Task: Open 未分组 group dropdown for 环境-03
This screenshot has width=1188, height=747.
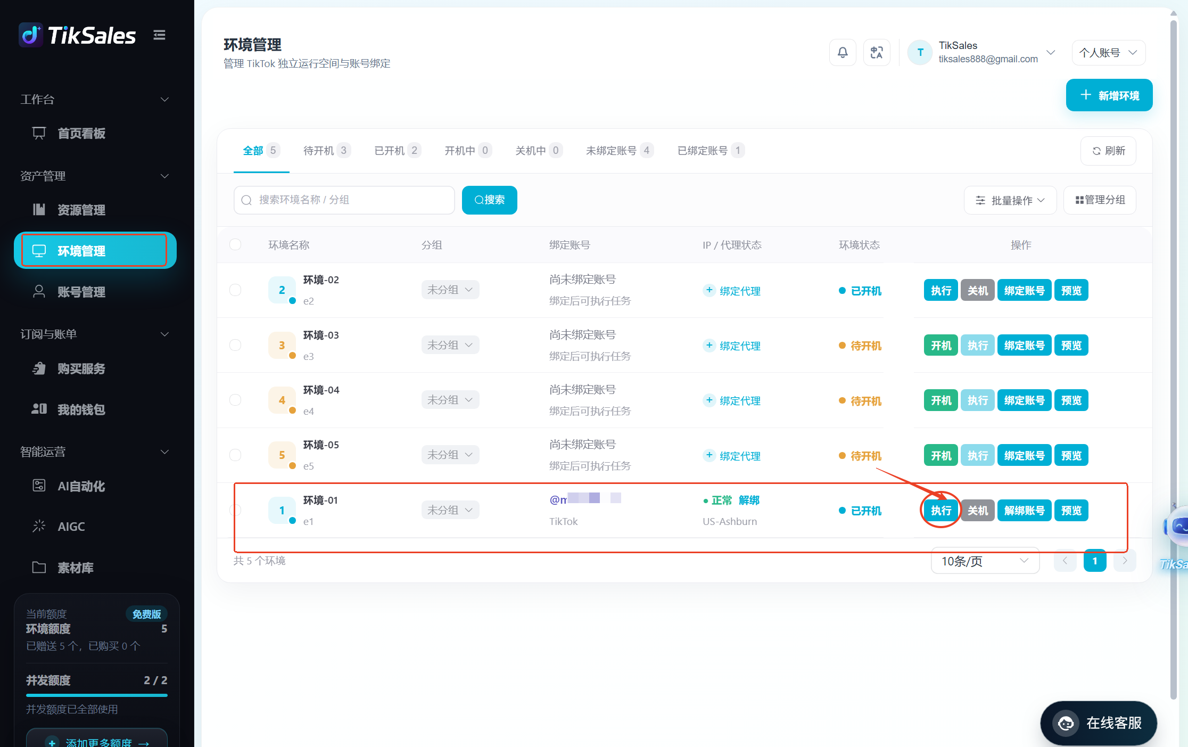Action: [x=450, y=345]
